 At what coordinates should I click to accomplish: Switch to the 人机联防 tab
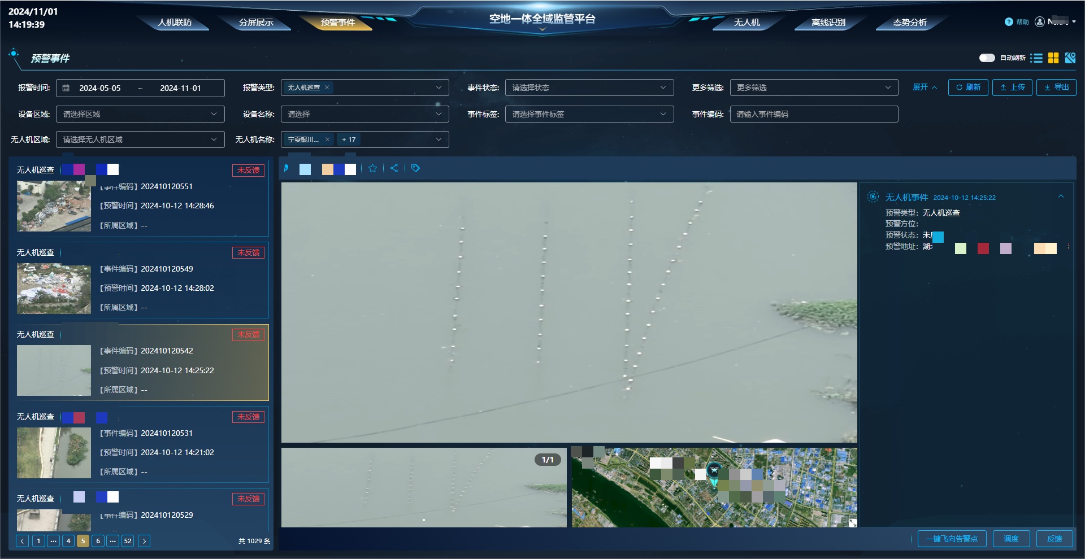click(x=175, y=23)
